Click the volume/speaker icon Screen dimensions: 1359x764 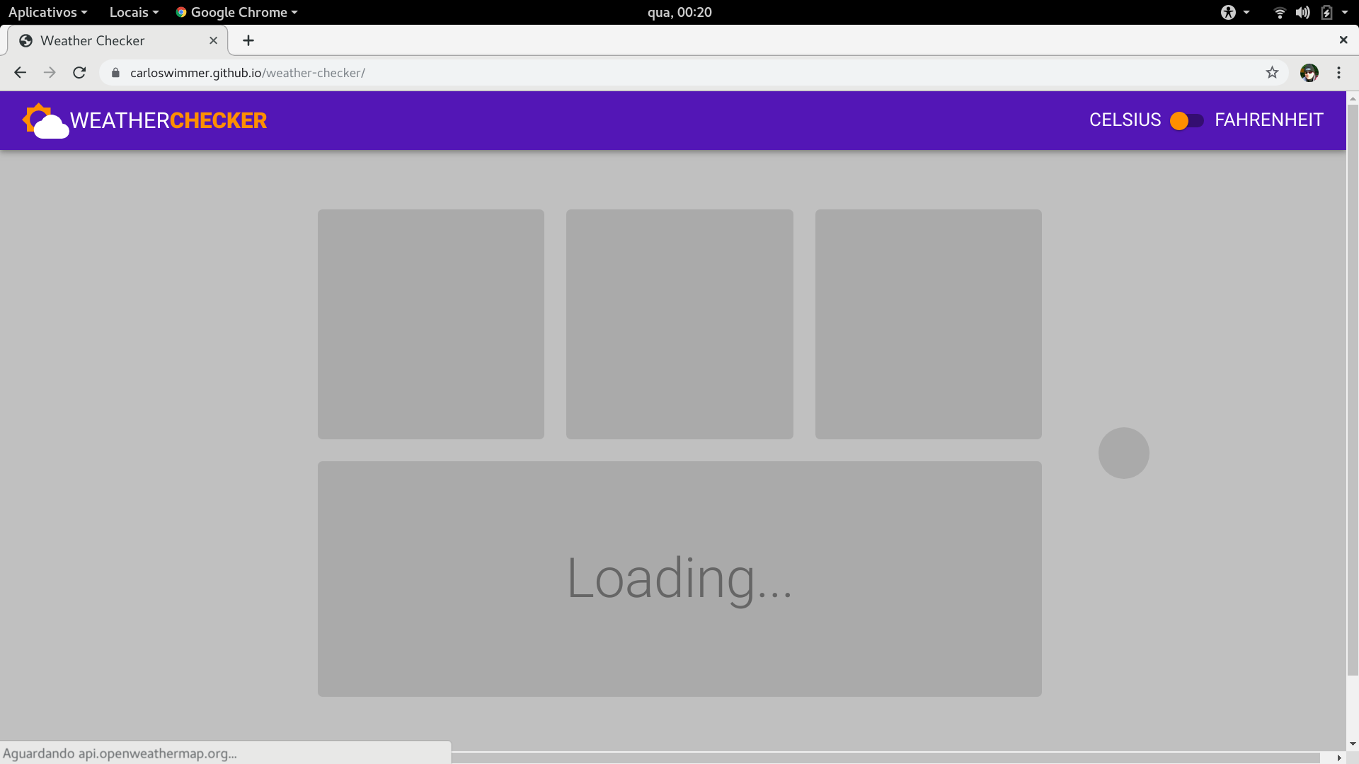[x=1300, y=12]
